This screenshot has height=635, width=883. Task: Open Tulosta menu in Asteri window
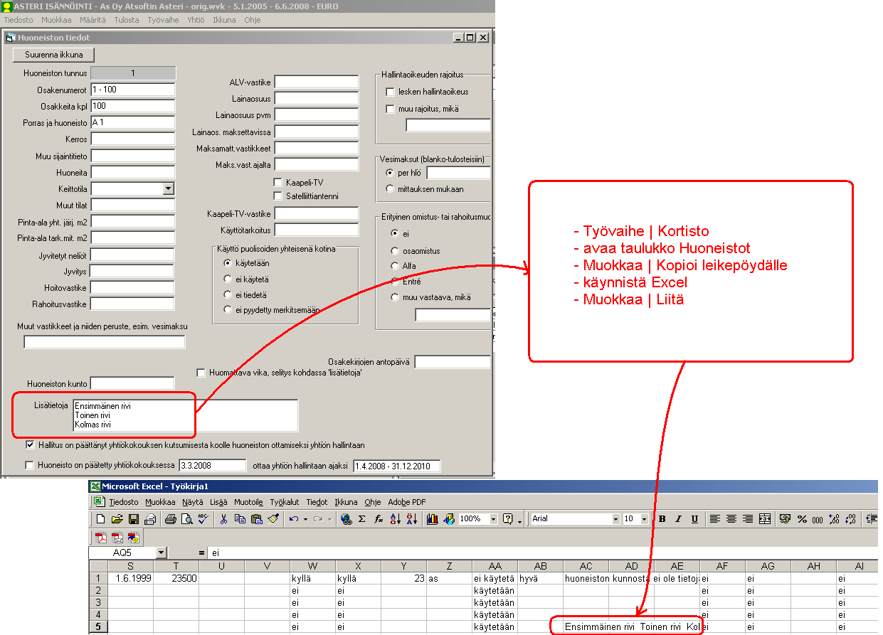click(126, 20)
